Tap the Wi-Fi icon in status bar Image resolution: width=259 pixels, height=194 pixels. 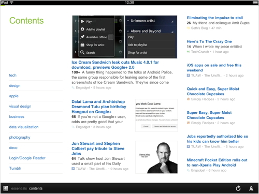tap(11, 3)
